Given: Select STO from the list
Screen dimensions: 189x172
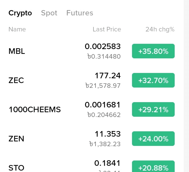Looking at the screenshot, I should pyautogui.click(x=16, y=168).
